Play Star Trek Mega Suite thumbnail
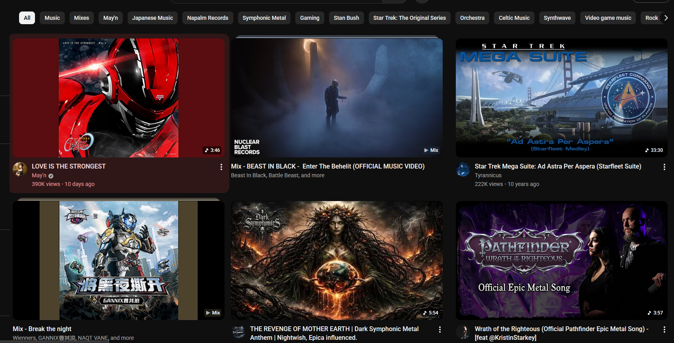 [562, 98]
